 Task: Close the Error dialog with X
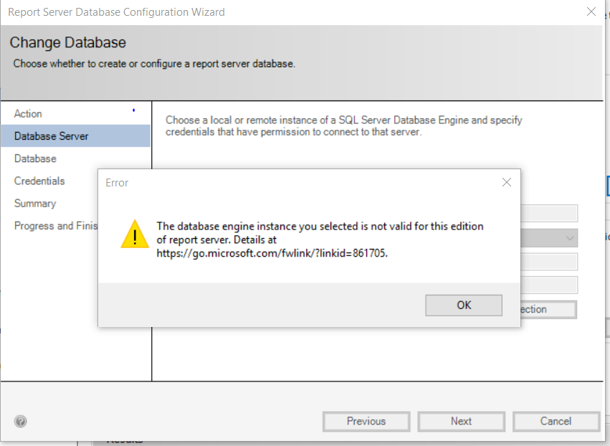click(x=506, y=182)
